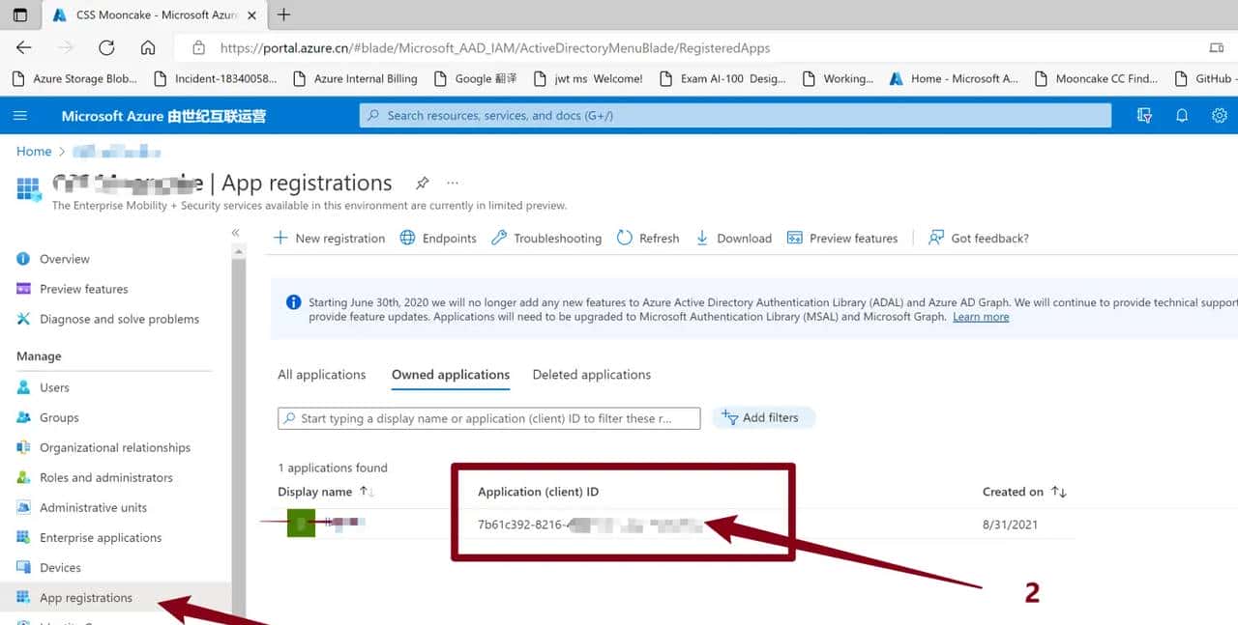
Task: Navigate Home via the breadcrumb
Action: [x=33, y=151]
